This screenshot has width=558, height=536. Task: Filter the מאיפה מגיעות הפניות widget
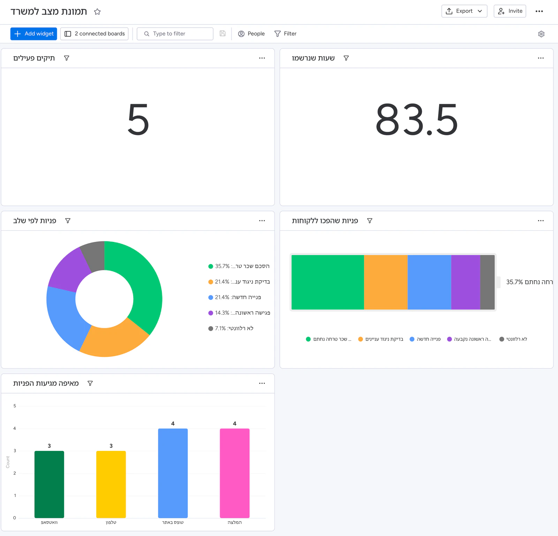click(x=90, y=383)
